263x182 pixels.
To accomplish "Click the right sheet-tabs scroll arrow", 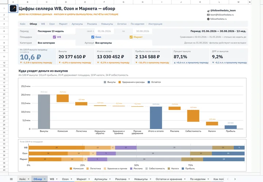I will (235, 179).
